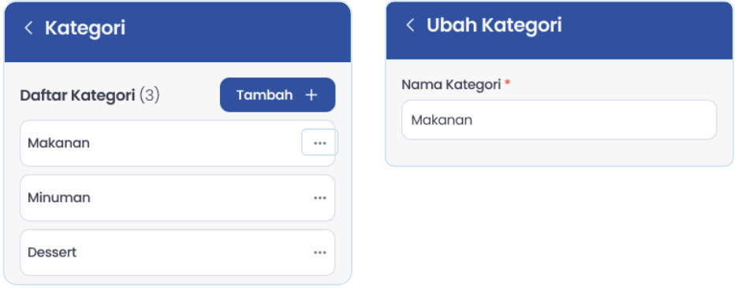Select the Dessert category row
Screen dimensions: 735x288
tap(177, 253)
